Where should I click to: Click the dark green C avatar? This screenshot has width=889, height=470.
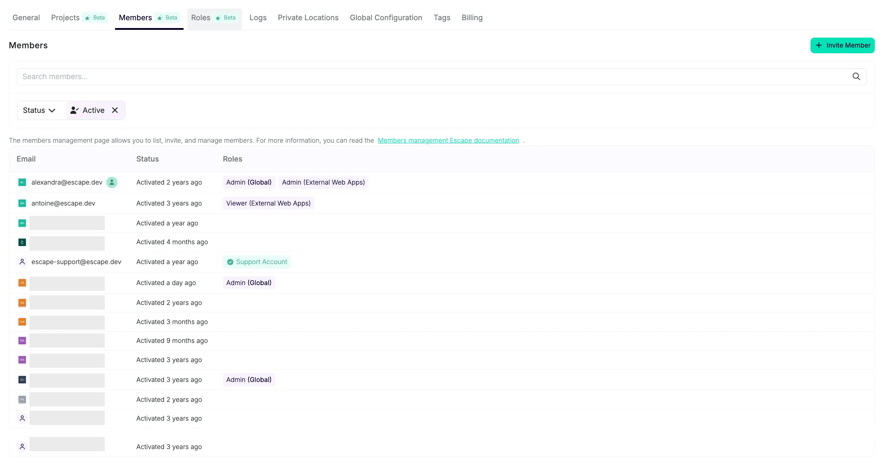22,242
